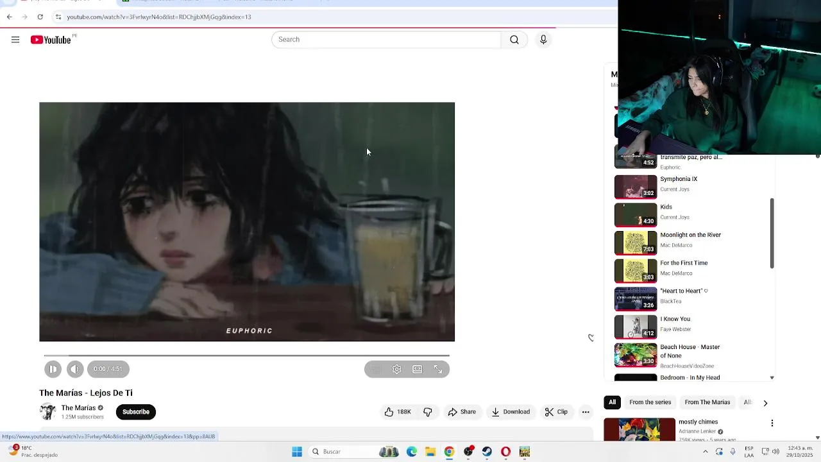Start voice search with the microphone
The image size is (821, 462).
543,40
